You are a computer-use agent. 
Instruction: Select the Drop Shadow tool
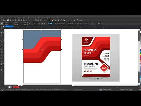point(1,62)
